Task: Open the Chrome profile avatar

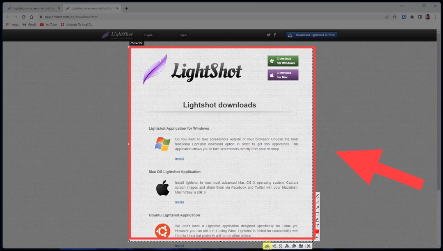Action: tap(428, 17)
